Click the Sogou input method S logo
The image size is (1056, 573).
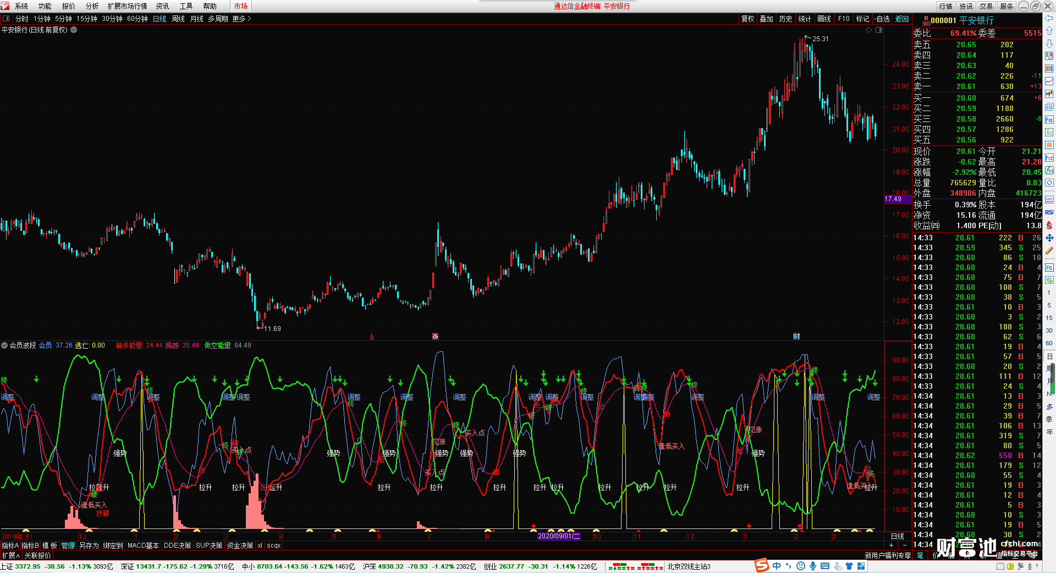pos(762,565)
